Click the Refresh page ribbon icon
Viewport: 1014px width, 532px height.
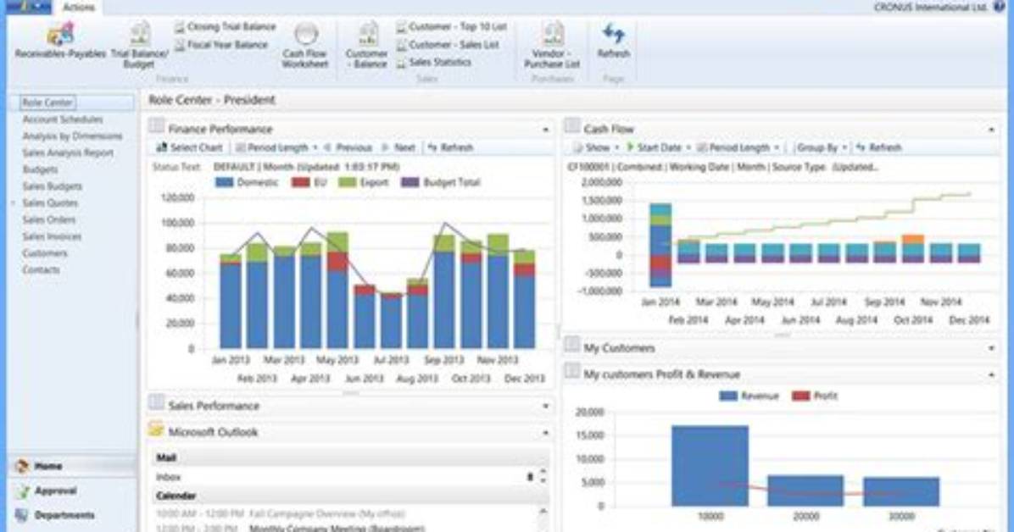(x=613, y=41)
